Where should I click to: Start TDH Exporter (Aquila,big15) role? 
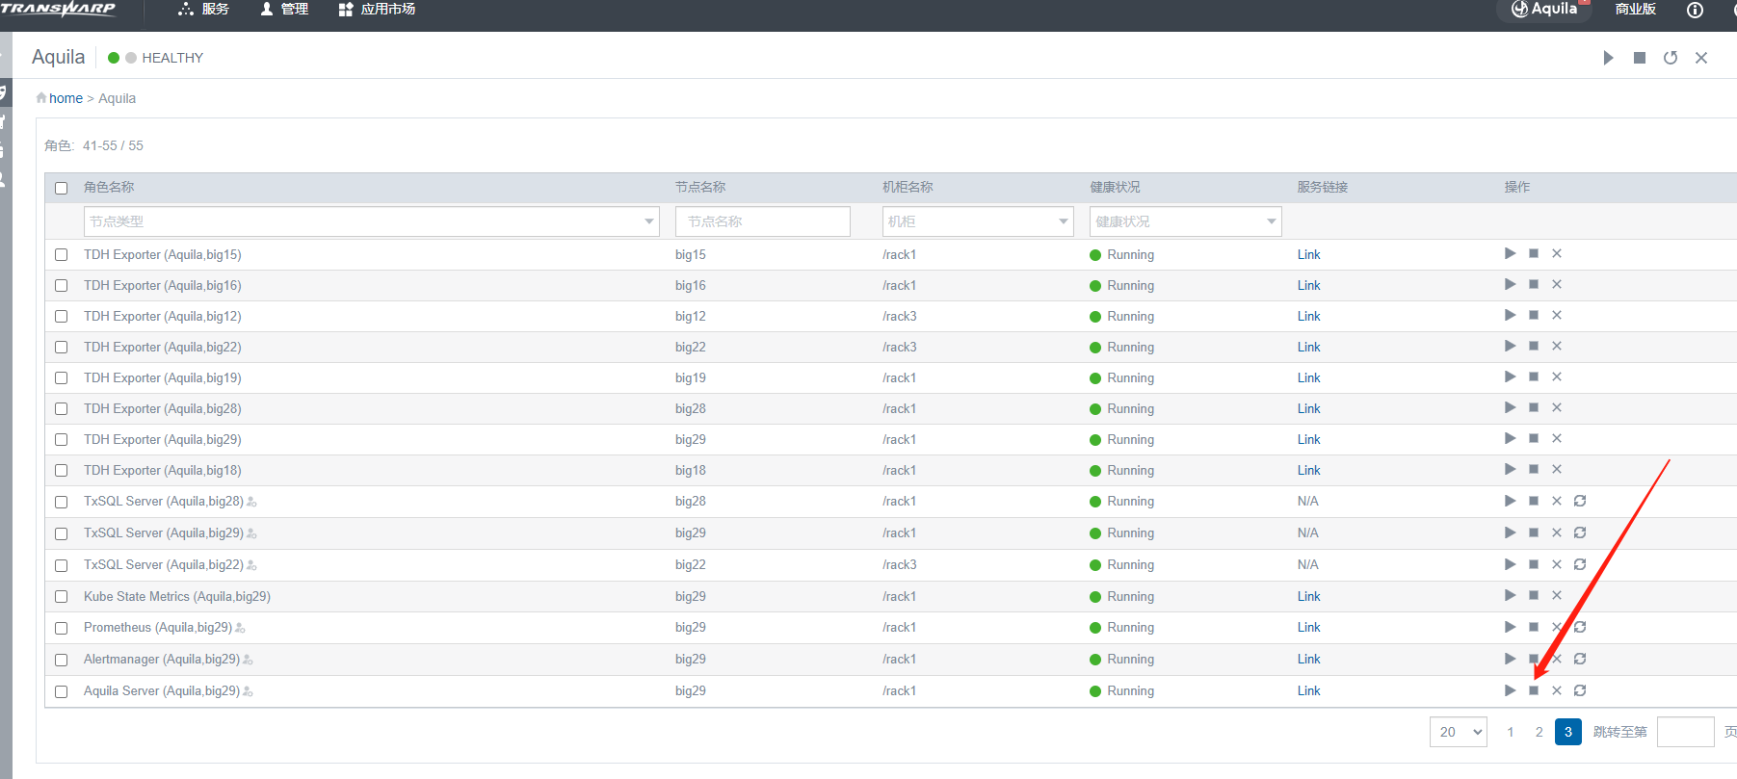[x=1510, y=253]
